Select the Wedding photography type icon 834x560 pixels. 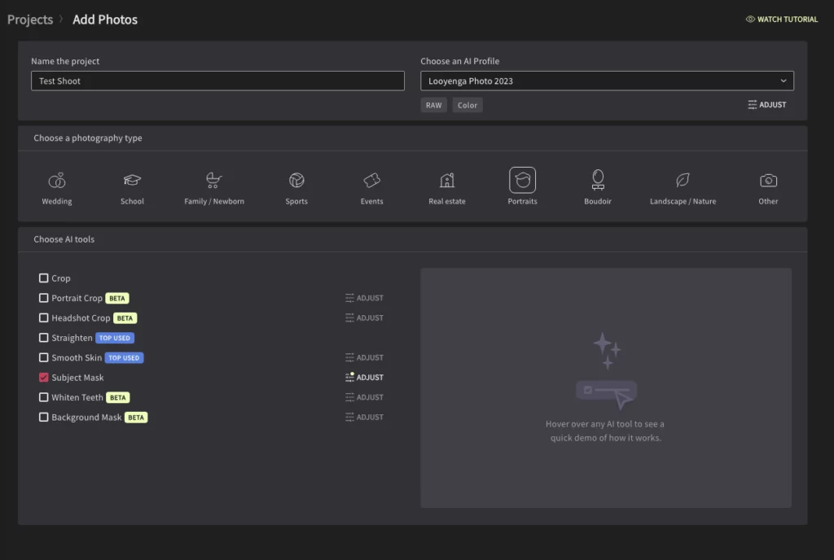pos(56,186)
